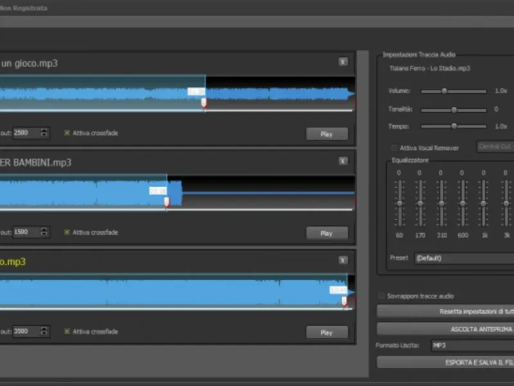Disable crossfade on the 3500 fade-out track
The height and width of the screenshot is (386, 514).
(67, 331)
